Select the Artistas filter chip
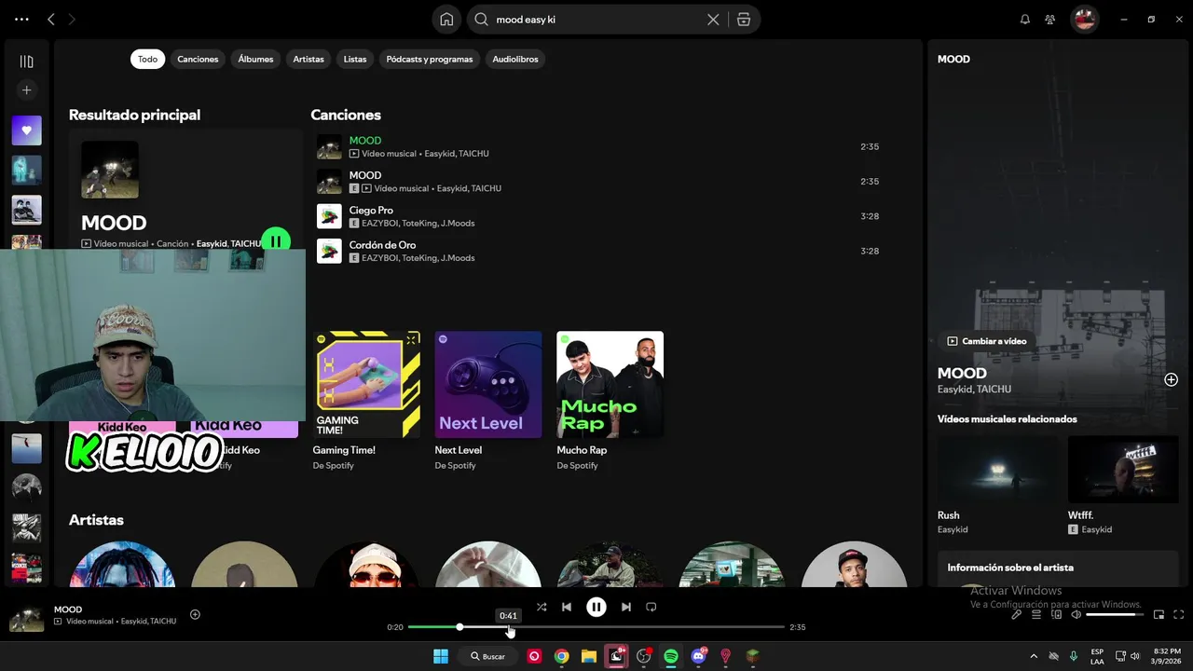 (309, 59)
